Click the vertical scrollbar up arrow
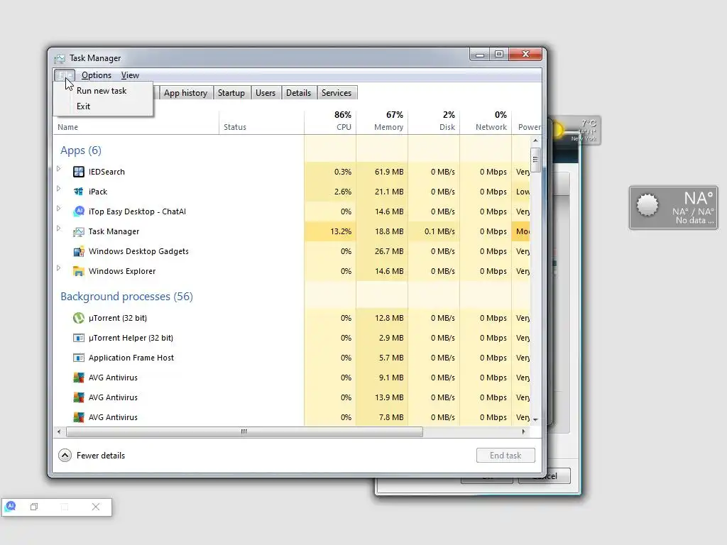The height and width of the screenshot is (545, 727). point(535,141)
